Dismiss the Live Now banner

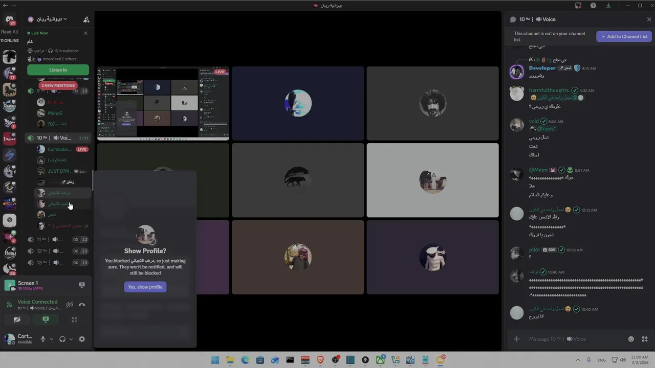tap(85, 33)
